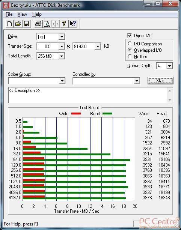The width and height of the screenshot is (181, 230).
Task: Click the Test Results heading
Action: [90, 108]
